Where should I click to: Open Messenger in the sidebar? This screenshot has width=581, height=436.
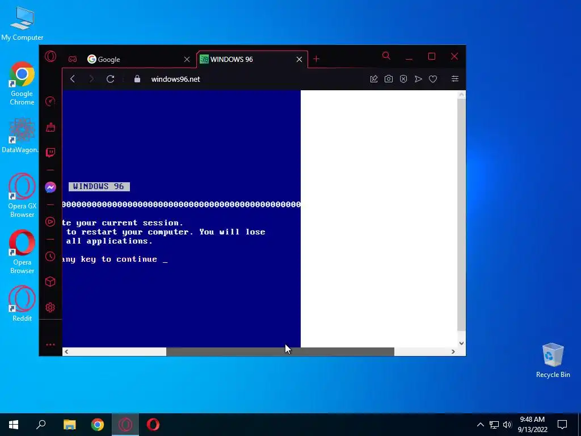coord(50,187)
